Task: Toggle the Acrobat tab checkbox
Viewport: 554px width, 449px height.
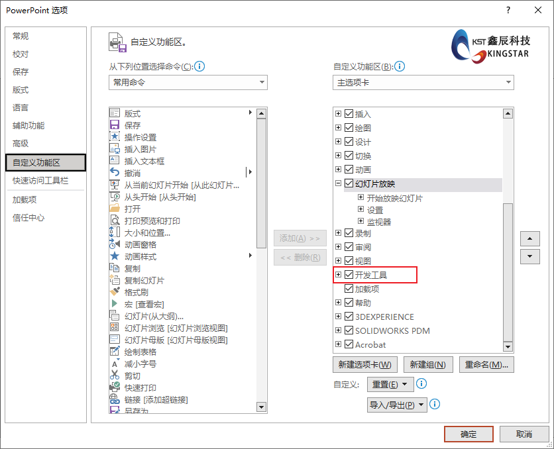Action: (x=348, y=344)
